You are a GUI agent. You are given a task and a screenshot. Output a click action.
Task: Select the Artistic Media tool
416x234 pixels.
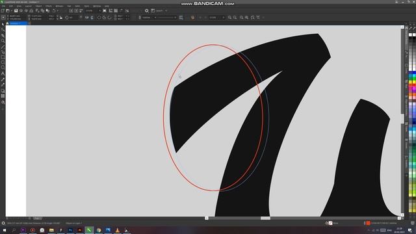click(3, 52)
